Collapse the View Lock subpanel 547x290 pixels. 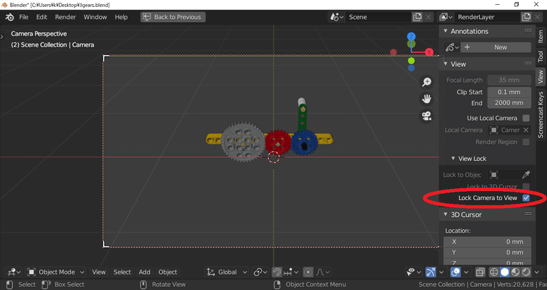tap(453, 159)
